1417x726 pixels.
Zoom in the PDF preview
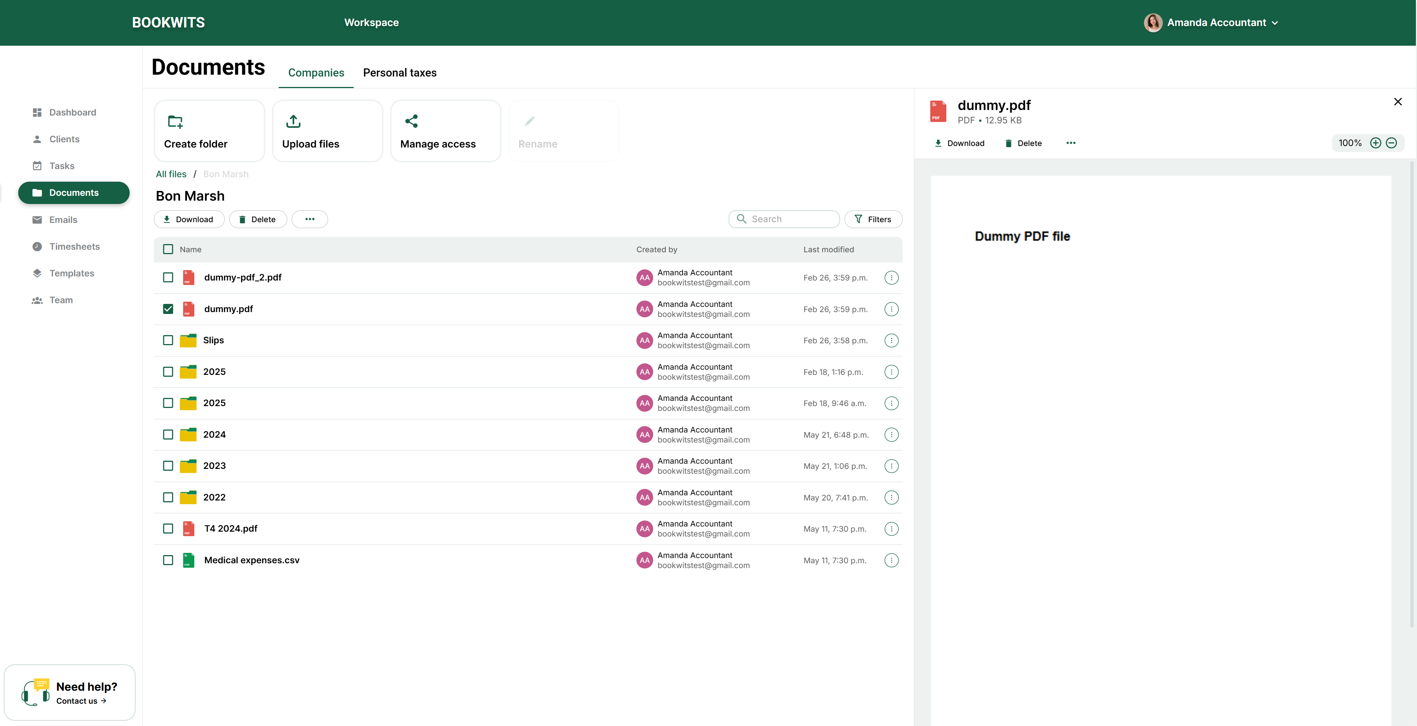coord(1375,143)
